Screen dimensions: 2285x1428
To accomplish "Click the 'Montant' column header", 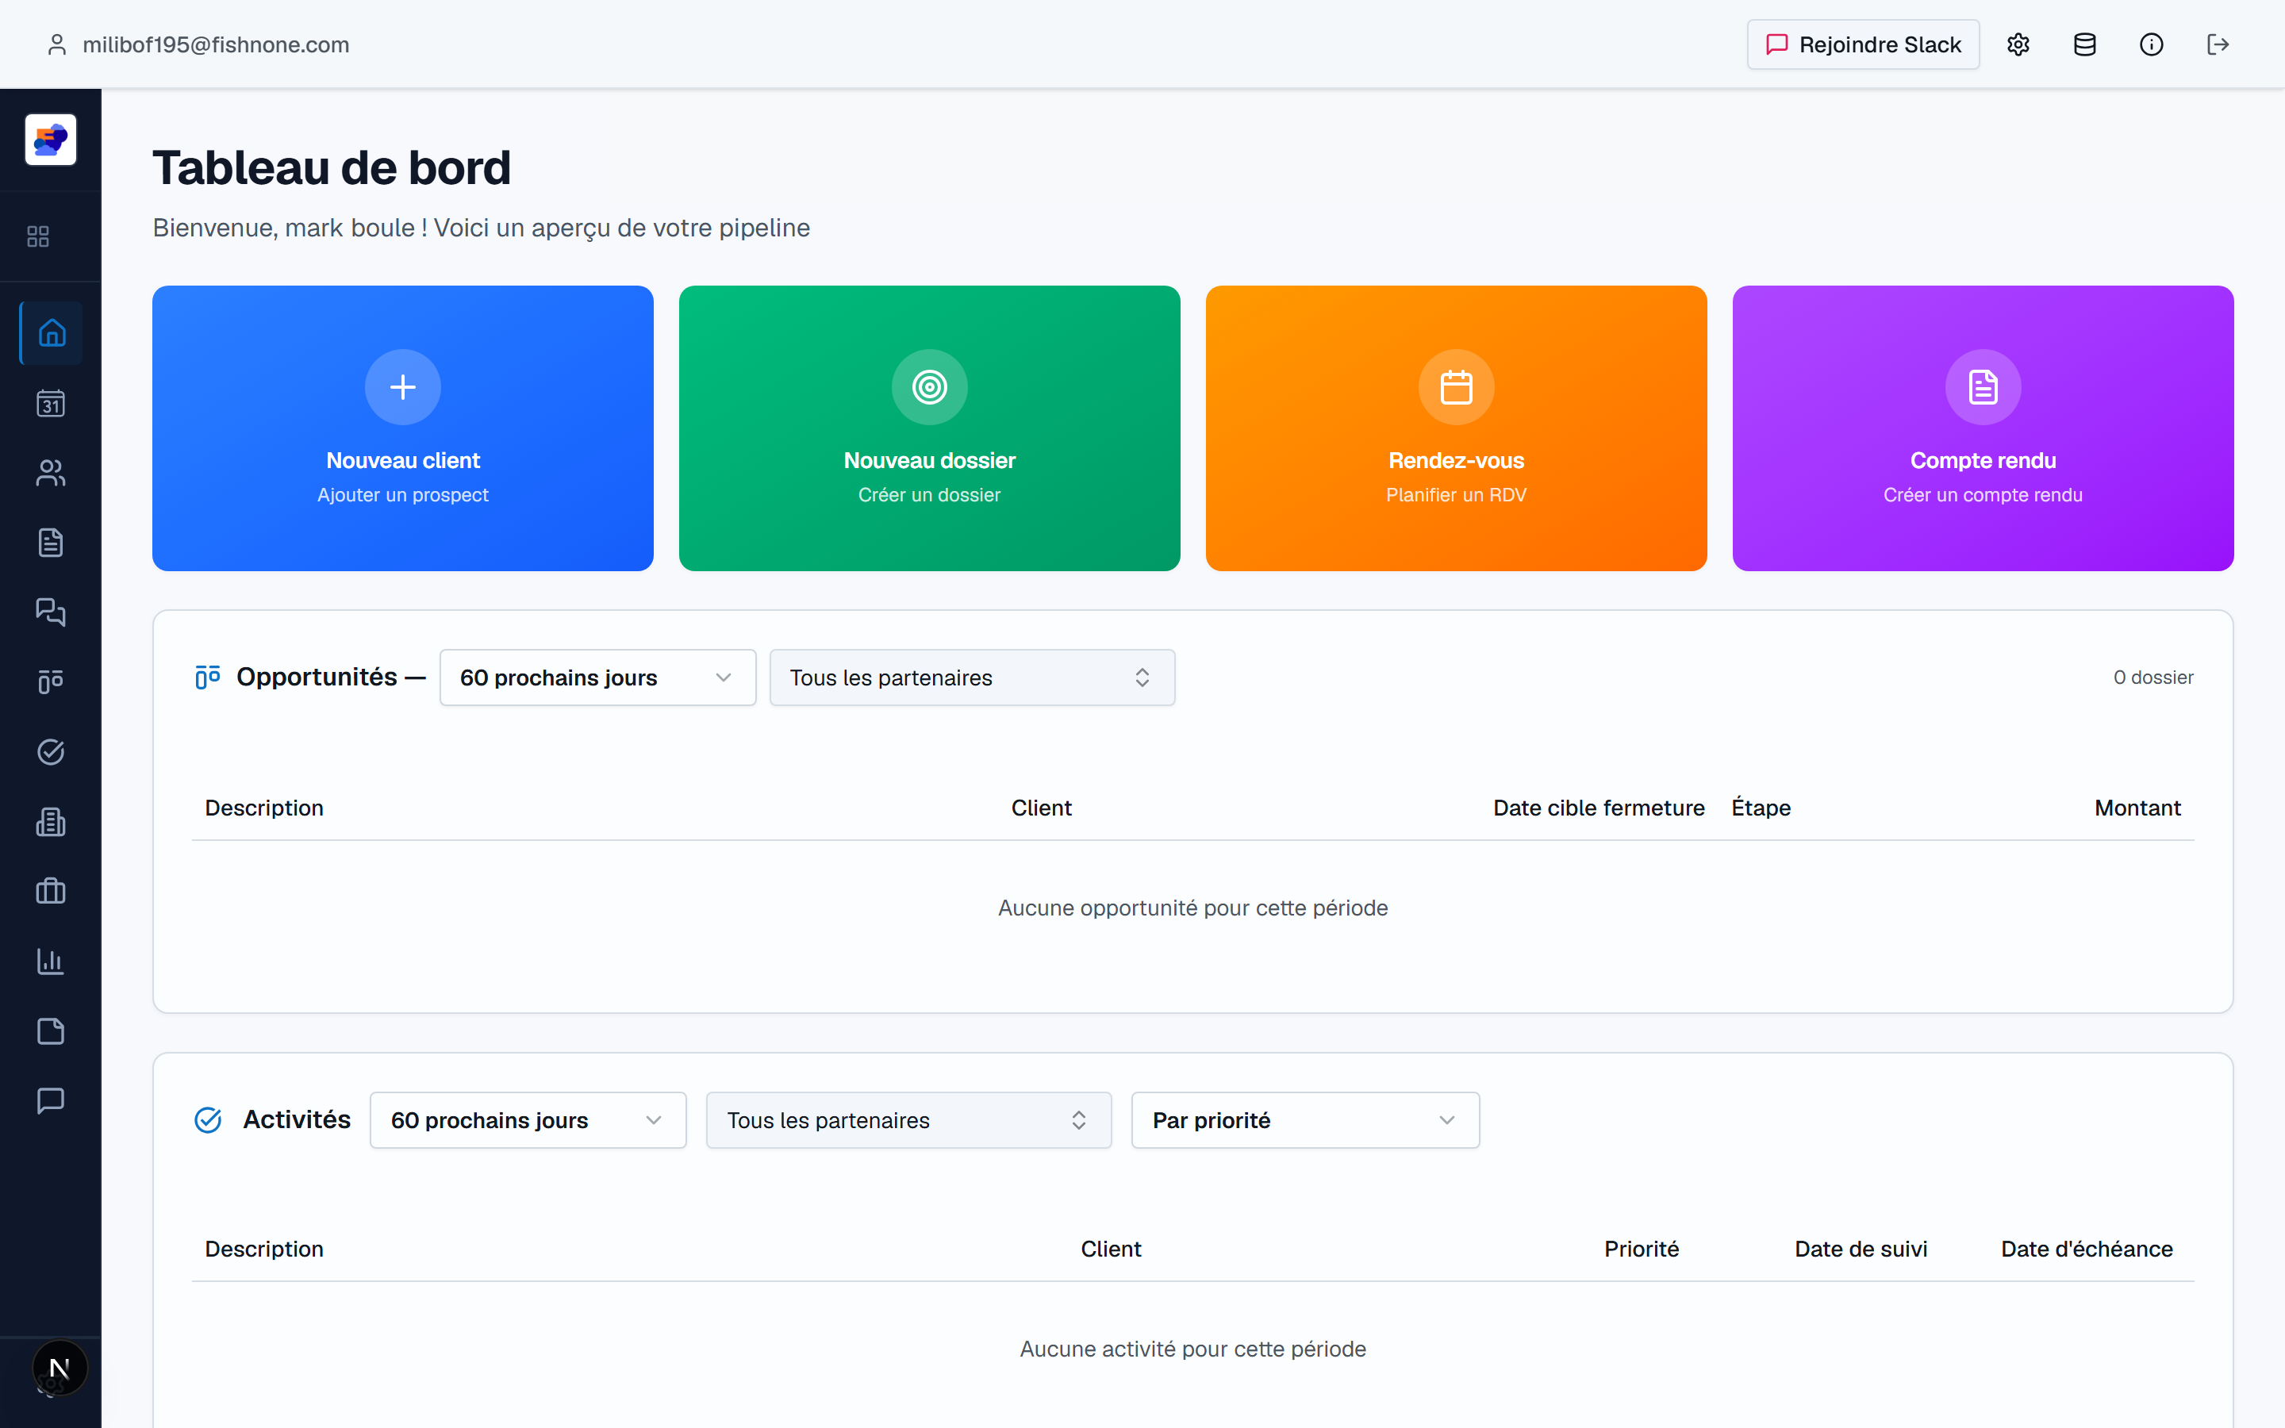I will (x=2137, y=808).
